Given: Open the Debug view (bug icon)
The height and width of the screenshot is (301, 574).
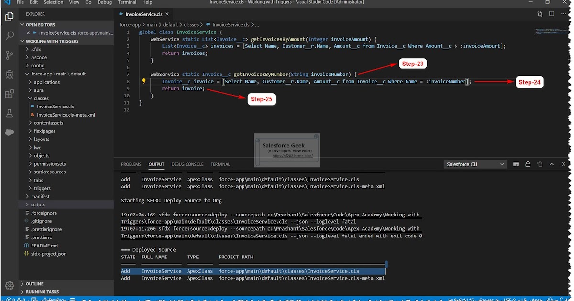Looking at the screenshot, I should [x=9, y=75].
